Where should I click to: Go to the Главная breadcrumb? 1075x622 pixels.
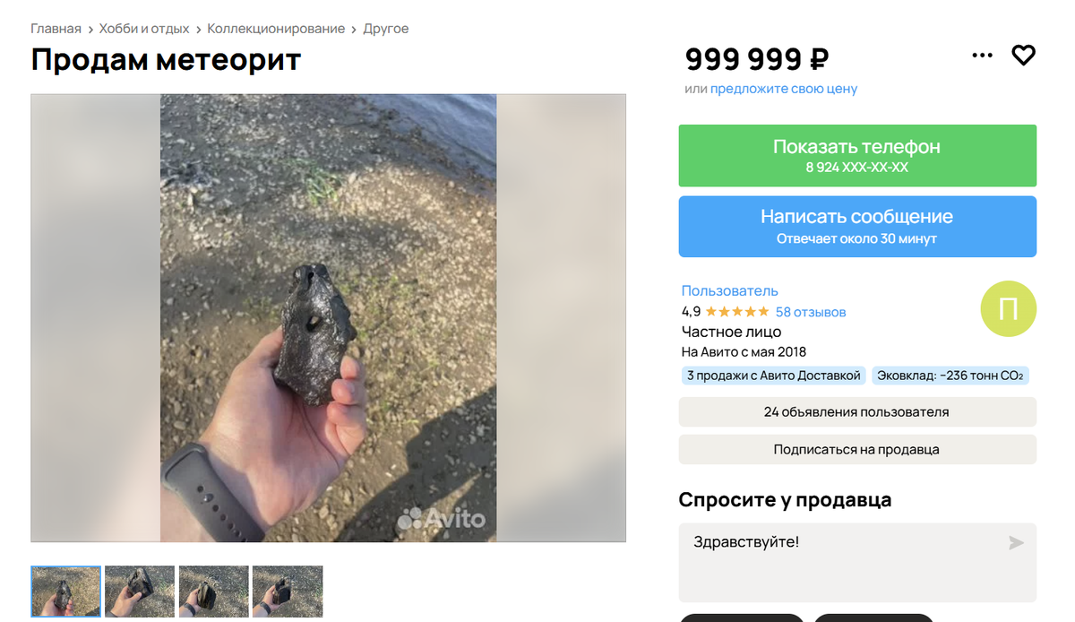click(x=56, y=29)
